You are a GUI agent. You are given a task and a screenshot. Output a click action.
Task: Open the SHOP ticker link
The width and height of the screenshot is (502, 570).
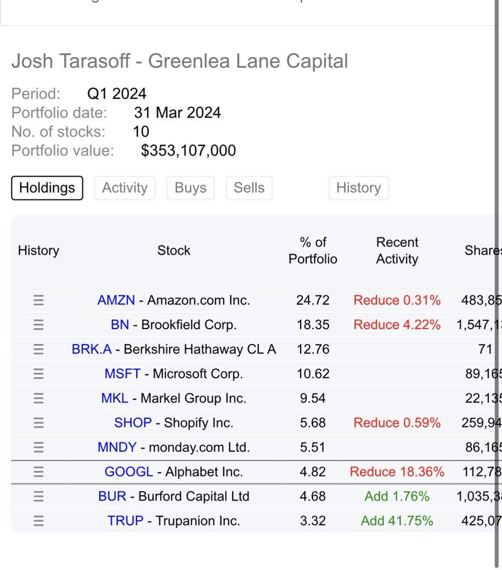coord(133,423)
